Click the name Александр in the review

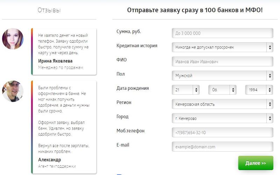coord(49,160)
